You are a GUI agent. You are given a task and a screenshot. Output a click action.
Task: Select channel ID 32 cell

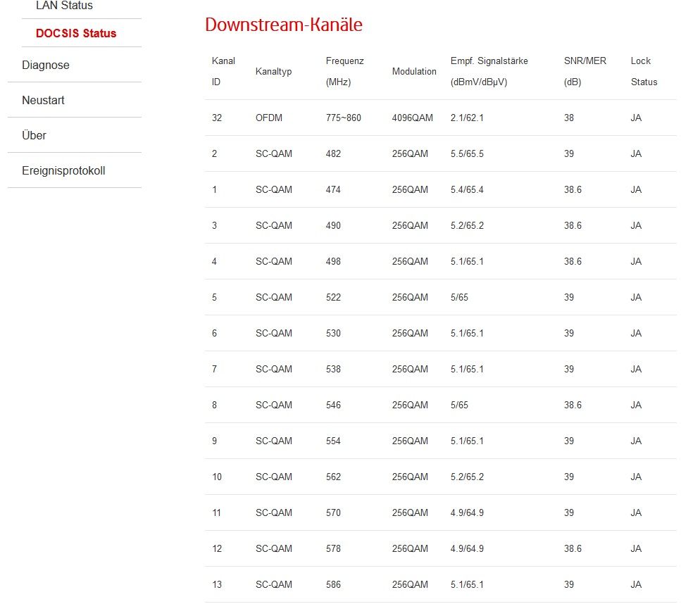(217, 118)
